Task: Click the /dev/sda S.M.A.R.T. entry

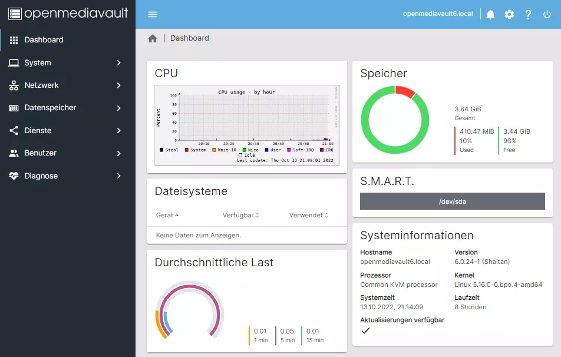Action: click(x=452, y=201)
